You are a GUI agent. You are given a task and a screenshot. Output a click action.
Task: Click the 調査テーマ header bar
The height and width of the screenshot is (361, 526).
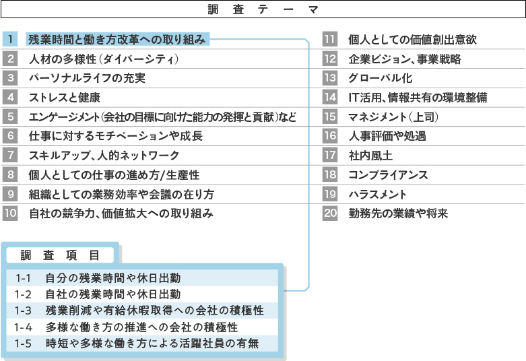263,10
